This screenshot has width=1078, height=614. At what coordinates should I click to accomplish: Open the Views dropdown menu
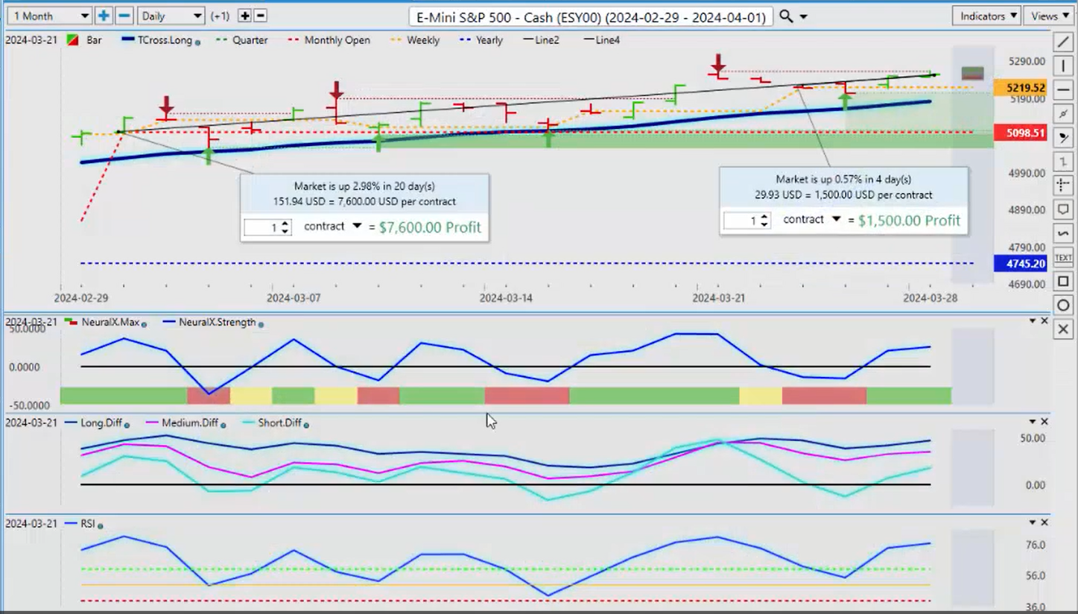pos(1050,16)
